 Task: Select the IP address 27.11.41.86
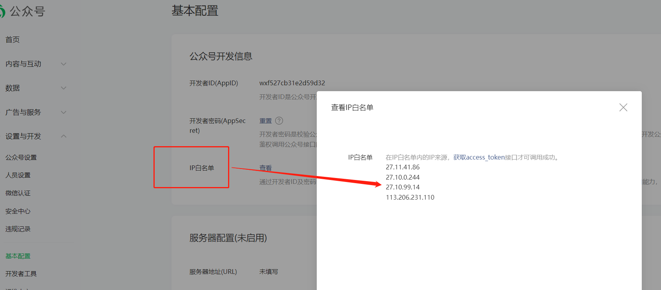[x=403, y=167]
